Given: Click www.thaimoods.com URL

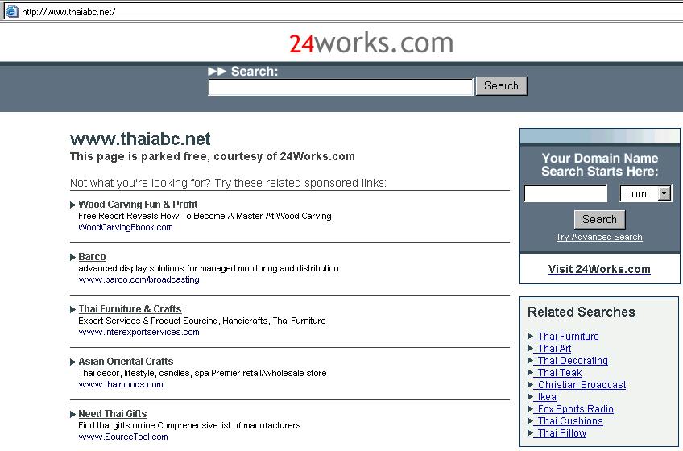Looking at the screenshot, I should click(121, 384).
